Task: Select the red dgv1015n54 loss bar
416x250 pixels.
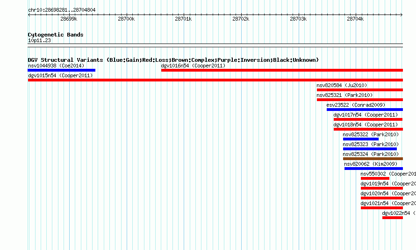Action: tap(215, 80)
